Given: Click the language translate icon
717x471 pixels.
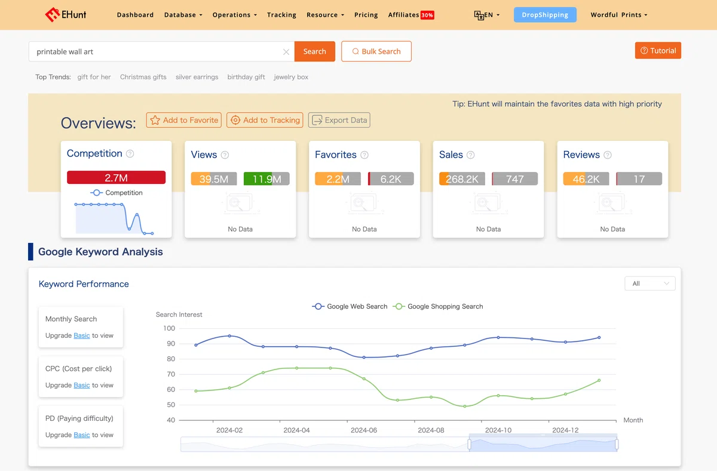Looking at the screenshot, I should [479, 15].
